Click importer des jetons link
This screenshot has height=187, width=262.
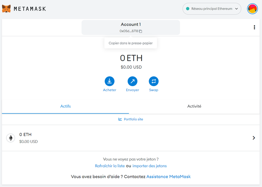coord(149,166)
